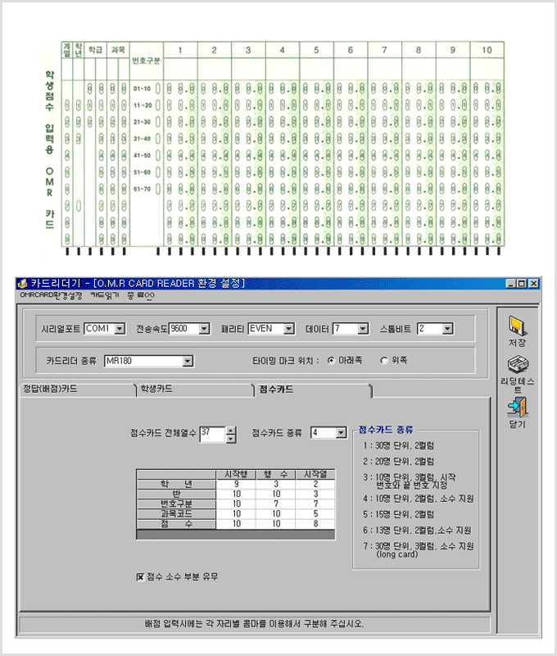Screen dimensions: 557x656
Task: Click the 점수 row 시작열 cell
Action: pyautogui.click(x=315, y=524)
